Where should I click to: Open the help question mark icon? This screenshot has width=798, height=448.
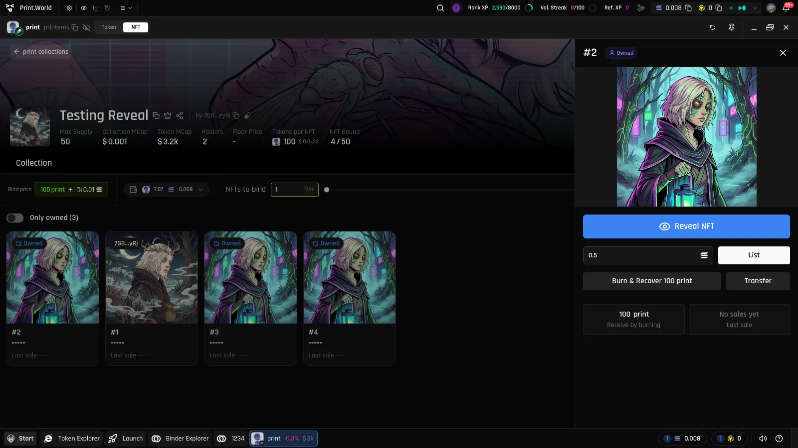coord(779,439)
